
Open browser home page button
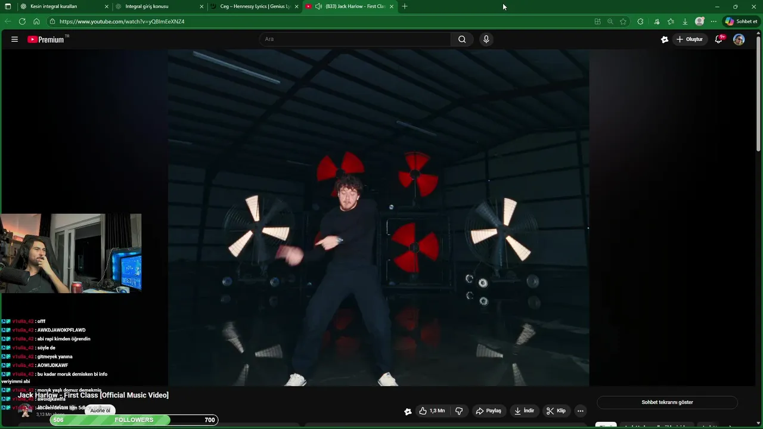pos(36,21)
